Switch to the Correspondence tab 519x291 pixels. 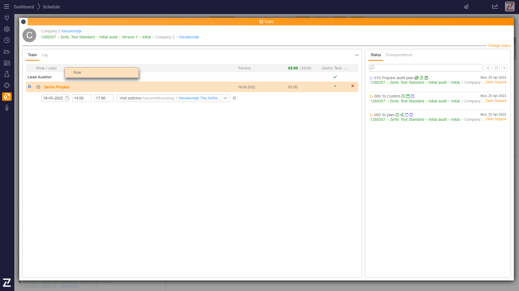(399, 55)
